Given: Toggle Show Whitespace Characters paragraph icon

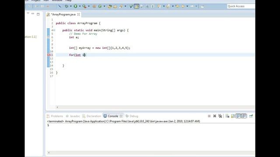Looking at the screenshot, I should [153, 6].
